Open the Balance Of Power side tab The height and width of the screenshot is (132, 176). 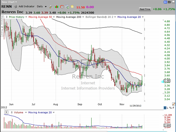point(2,26)
